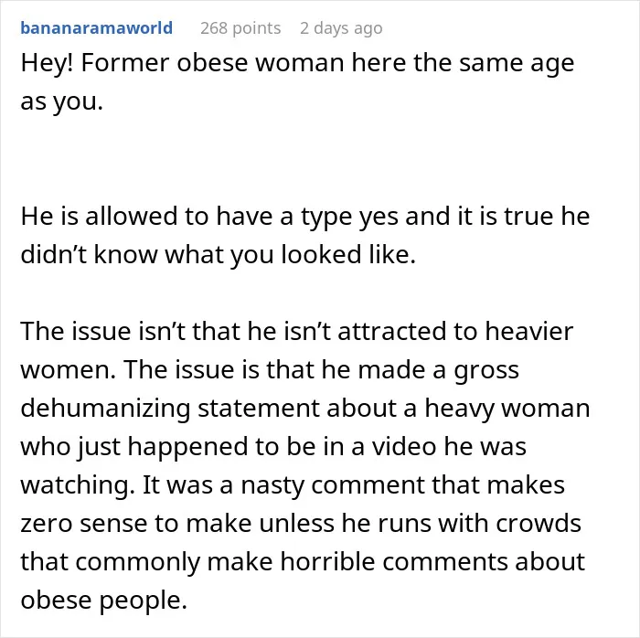Click the blank gap between first two paragraphs
This screenshot has width=640, height=638.
click(x=320, y=159)
